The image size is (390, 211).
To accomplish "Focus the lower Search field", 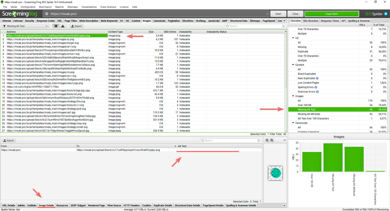I will (231, 141).
